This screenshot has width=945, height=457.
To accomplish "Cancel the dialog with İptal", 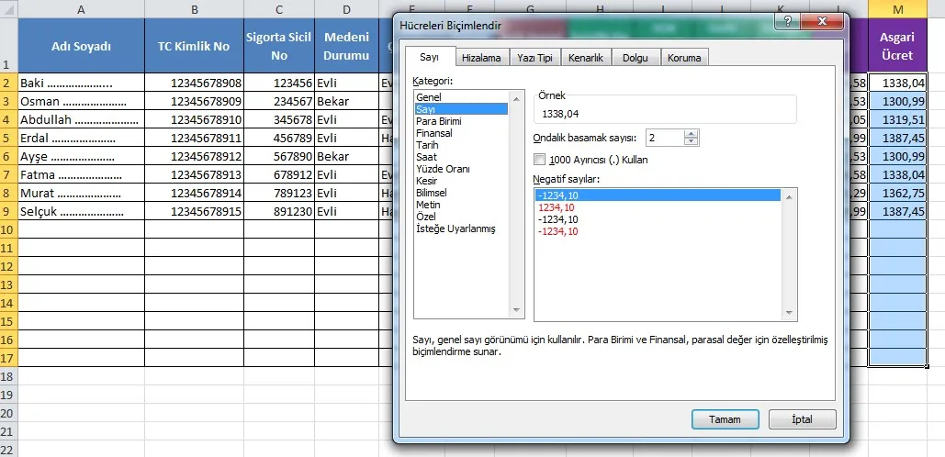I will click(x=802, y=419).
